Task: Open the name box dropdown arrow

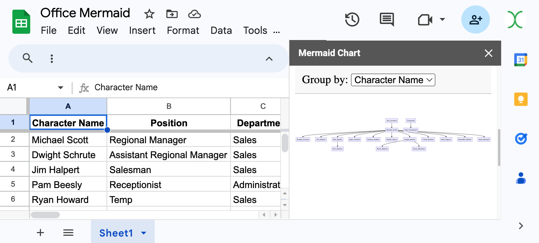Action: tap(60, 88)
